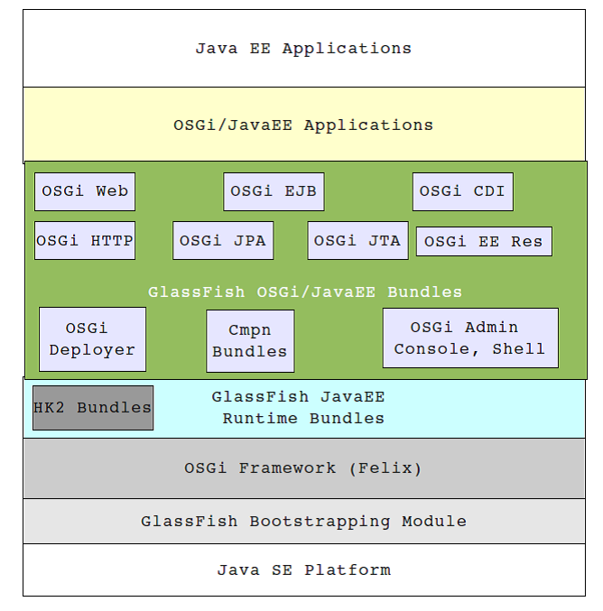The width and height of the screenshot is (603, 611).
Task: Select the Java SE Platform layer label
Action: pyautogui.click(x=303, y=570)
